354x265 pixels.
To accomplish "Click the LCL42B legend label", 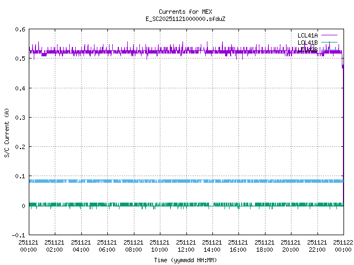I will pyautogui.click(x=307, y=49).
